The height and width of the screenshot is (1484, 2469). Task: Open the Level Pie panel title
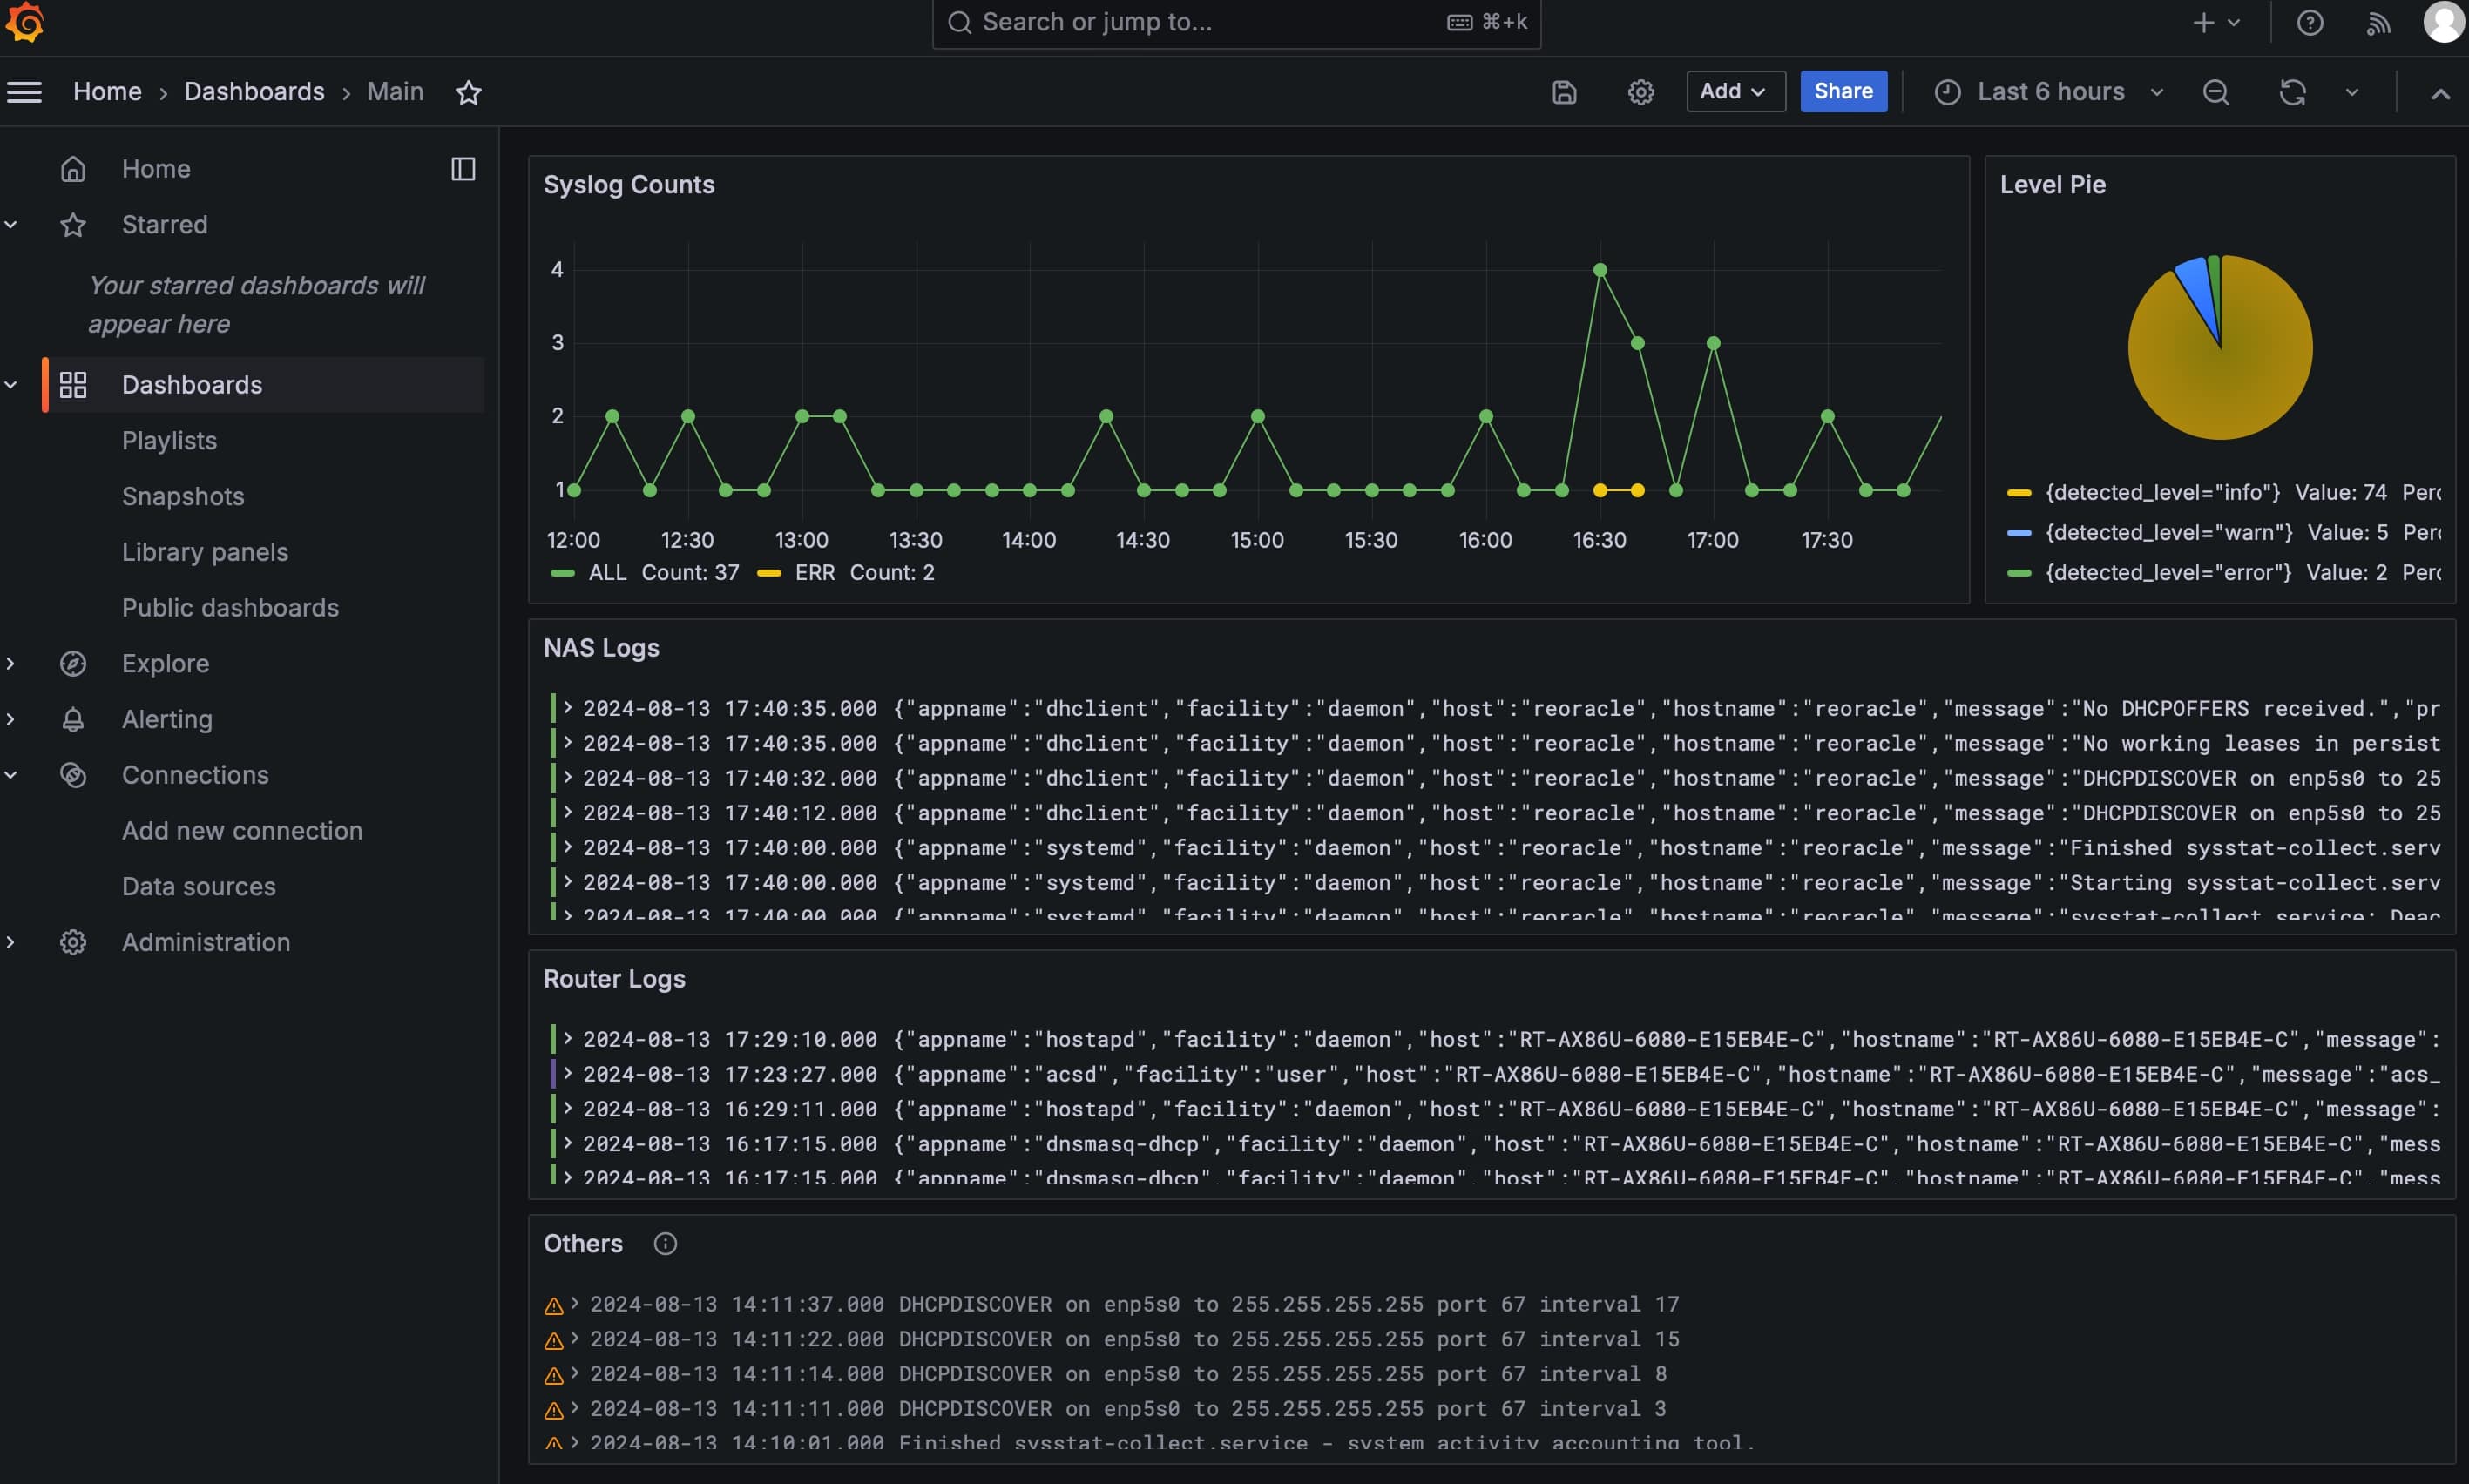2053,185
